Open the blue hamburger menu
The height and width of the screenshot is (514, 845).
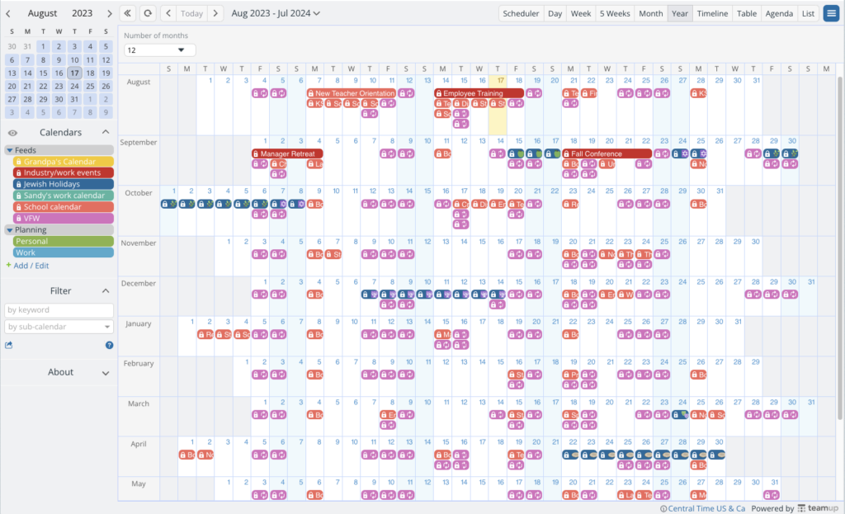point(832,13)
